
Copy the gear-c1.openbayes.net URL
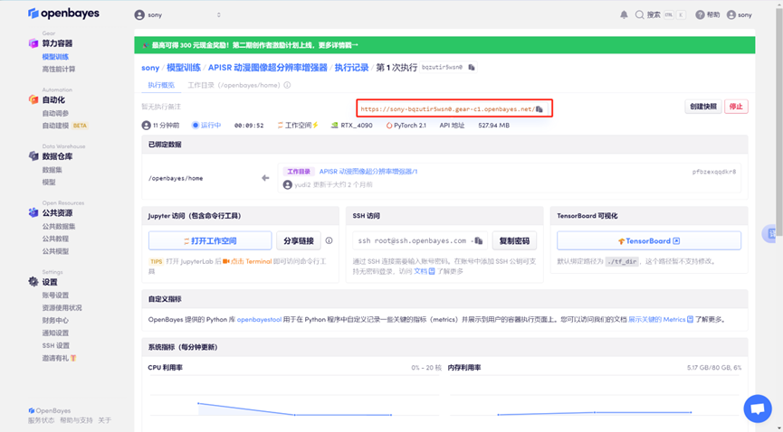[540, 108]
